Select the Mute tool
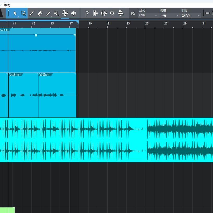This screenshot has width=213, height=213. point(57,13)
